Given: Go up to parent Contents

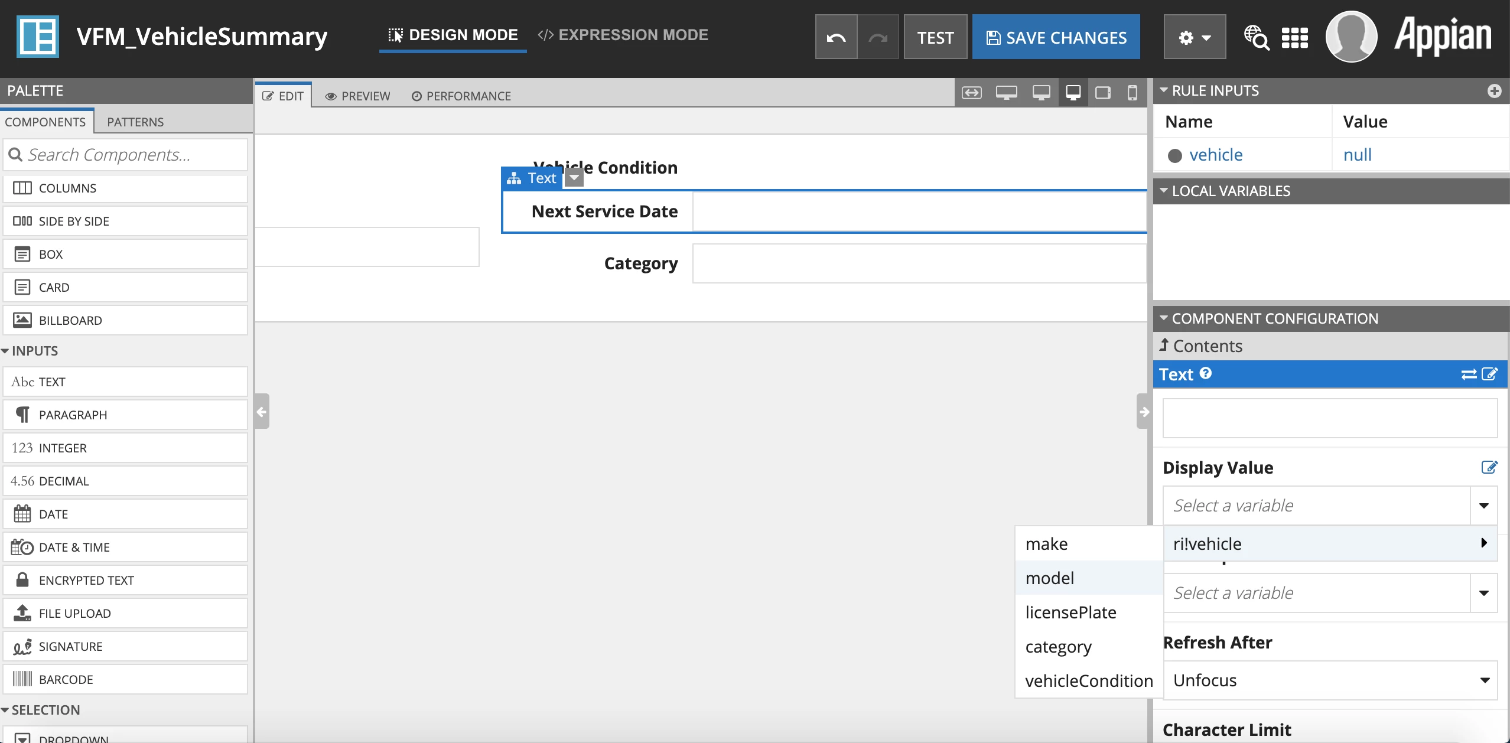Looking at the screenshot, I should tap(1201, 346).
